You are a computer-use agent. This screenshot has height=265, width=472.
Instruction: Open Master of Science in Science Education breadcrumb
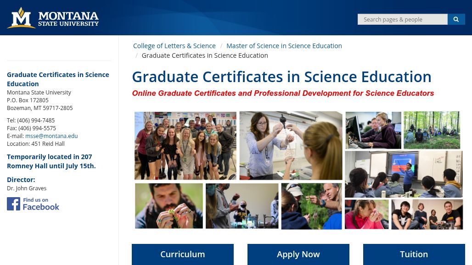tap(284, 46)
